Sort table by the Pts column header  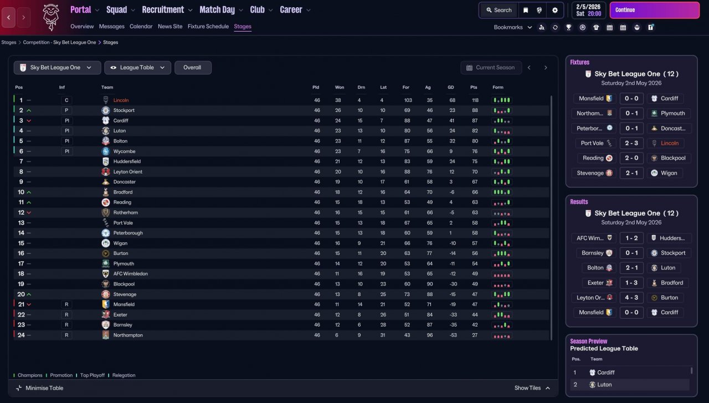point(474,88)
